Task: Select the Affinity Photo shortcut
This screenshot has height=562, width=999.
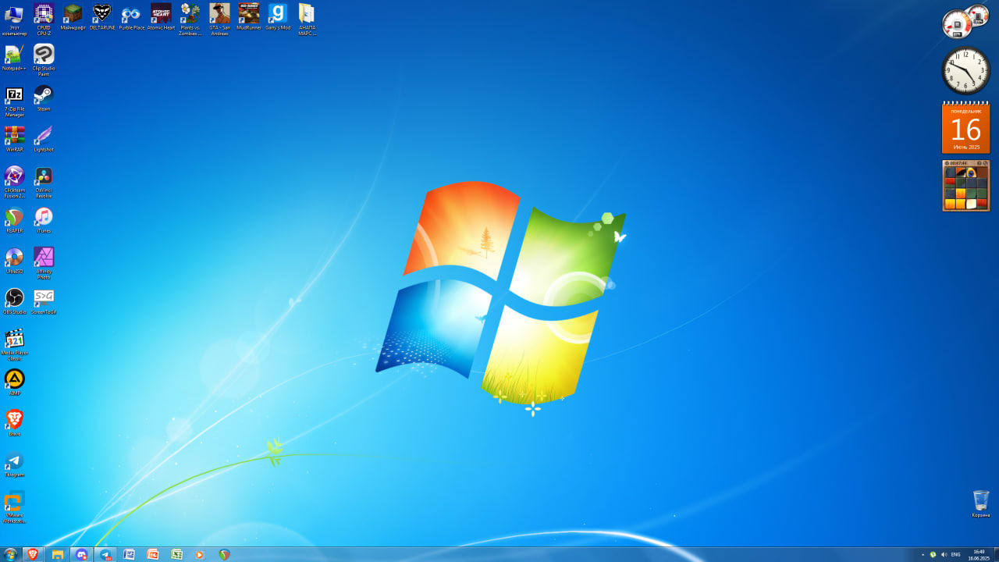Action: [44, 264]
